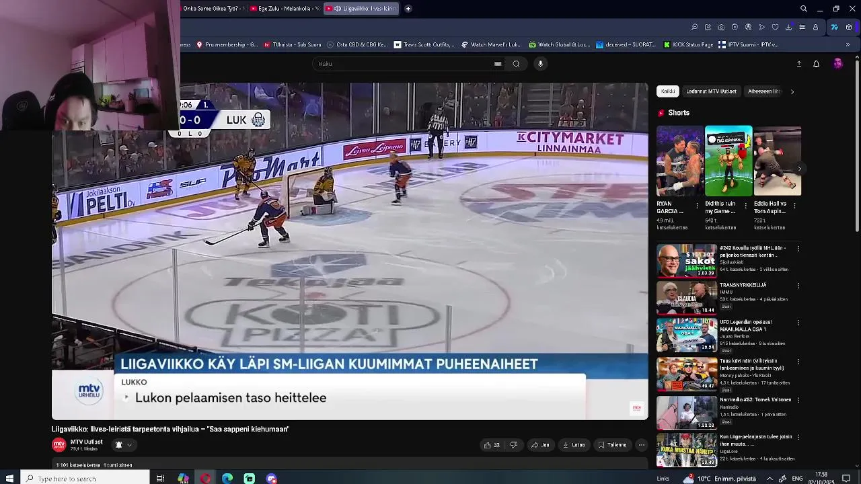Show more Shorts with the next arrow
The image size is (861, 484).
[x=799, y=169]
